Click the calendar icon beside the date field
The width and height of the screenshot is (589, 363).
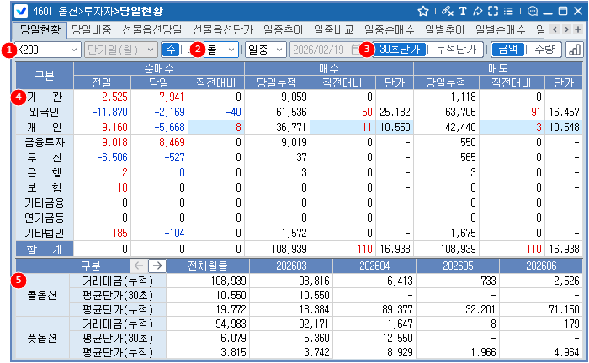(x=356, y=50)
